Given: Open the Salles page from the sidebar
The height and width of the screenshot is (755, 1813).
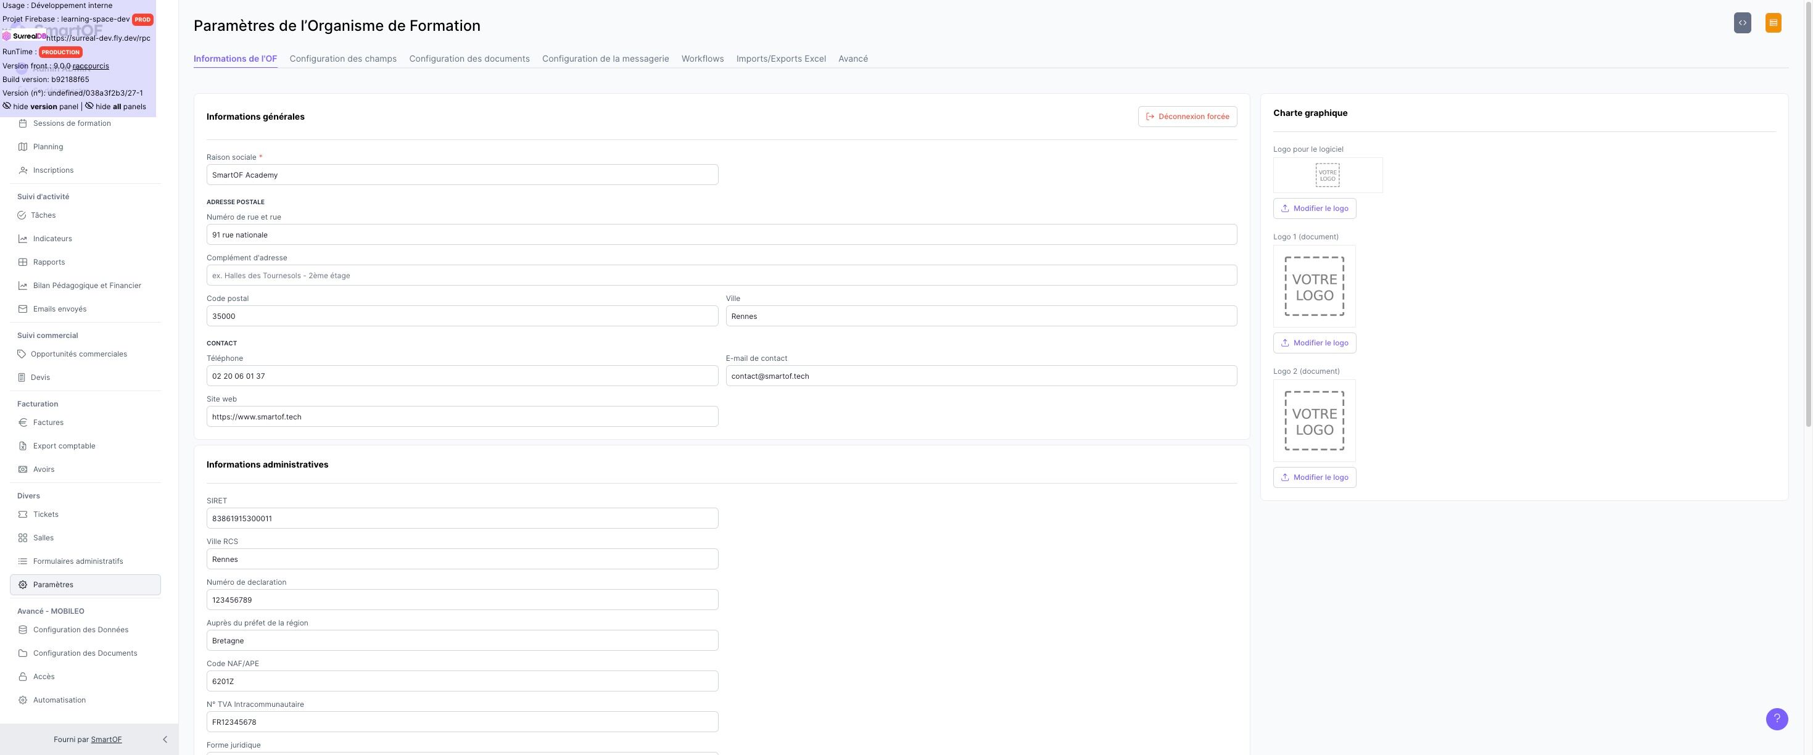Looking at the screenshot, I should tap(43, 538).
